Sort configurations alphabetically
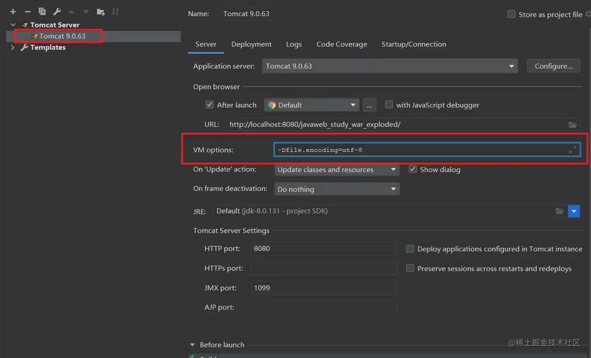The width and height of the screenshot is (591, 358). click(x=115, y=12)
